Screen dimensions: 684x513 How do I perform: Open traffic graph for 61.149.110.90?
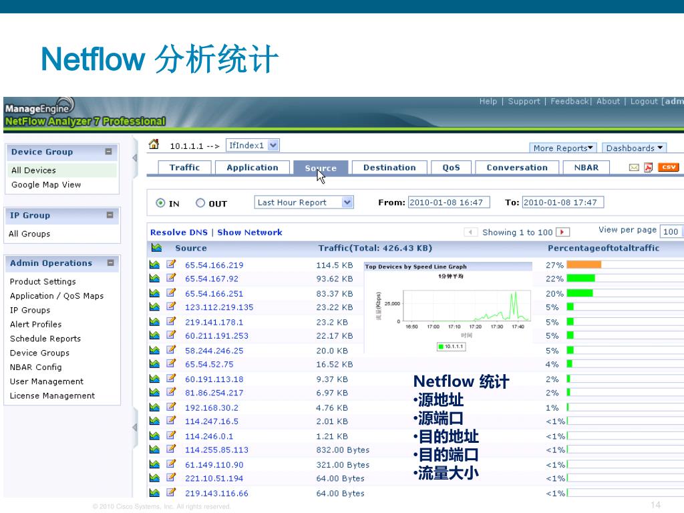click(154, 464)
